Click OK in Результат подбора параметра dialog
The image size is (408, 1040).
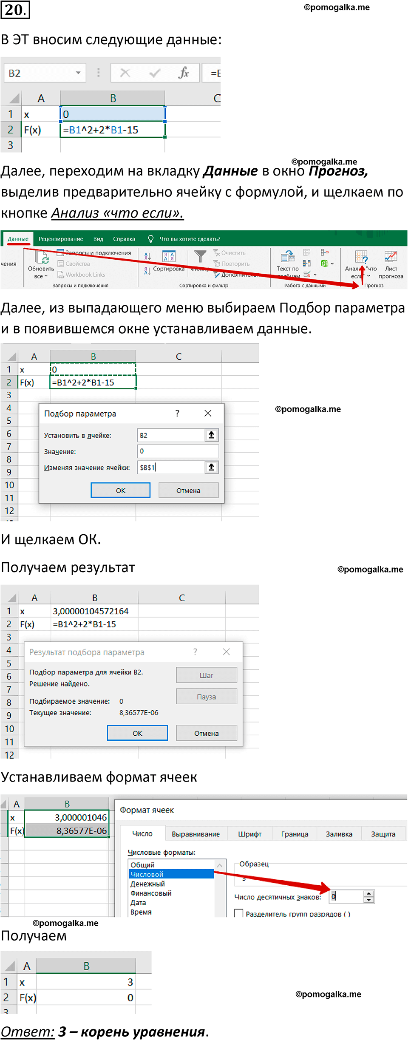click(137, 733)
